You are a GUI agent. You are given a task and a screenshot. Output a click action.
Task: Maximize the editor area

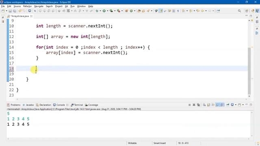tap(251, 16)
